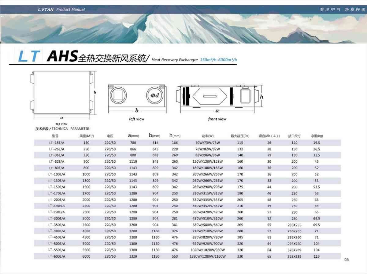367x274 pixels.
Task: Select model cell 'LT-550E/A'
Action: tap(57, 250)
